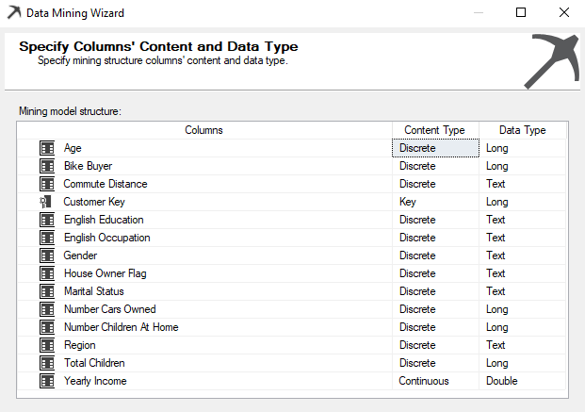The width and height of the screenshot is (585, 412).
Task: Open Content Type dropdown for Age
Action: coord(435,148)
